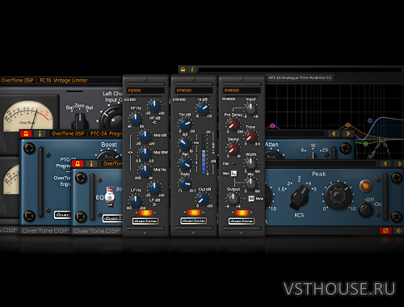Click the KCS frequency selector knob
Screen dimensions: 404x307
[x=300, y=198]
